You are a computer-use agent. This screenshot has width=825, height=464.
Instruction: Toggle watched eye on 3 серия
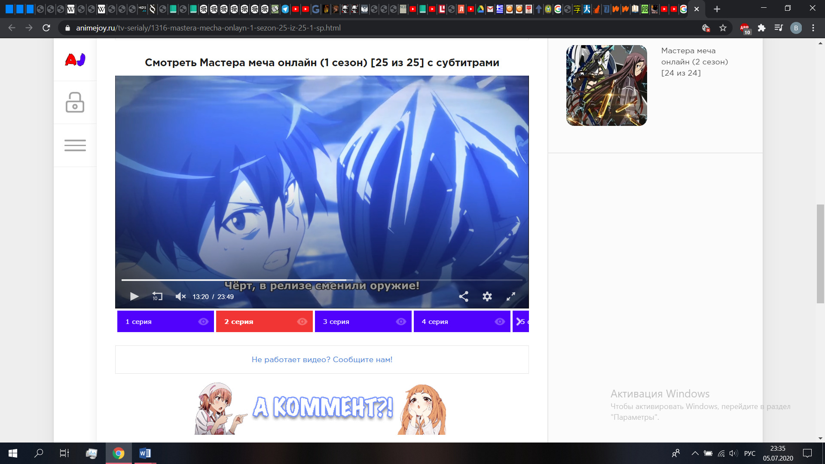(401, 322)
